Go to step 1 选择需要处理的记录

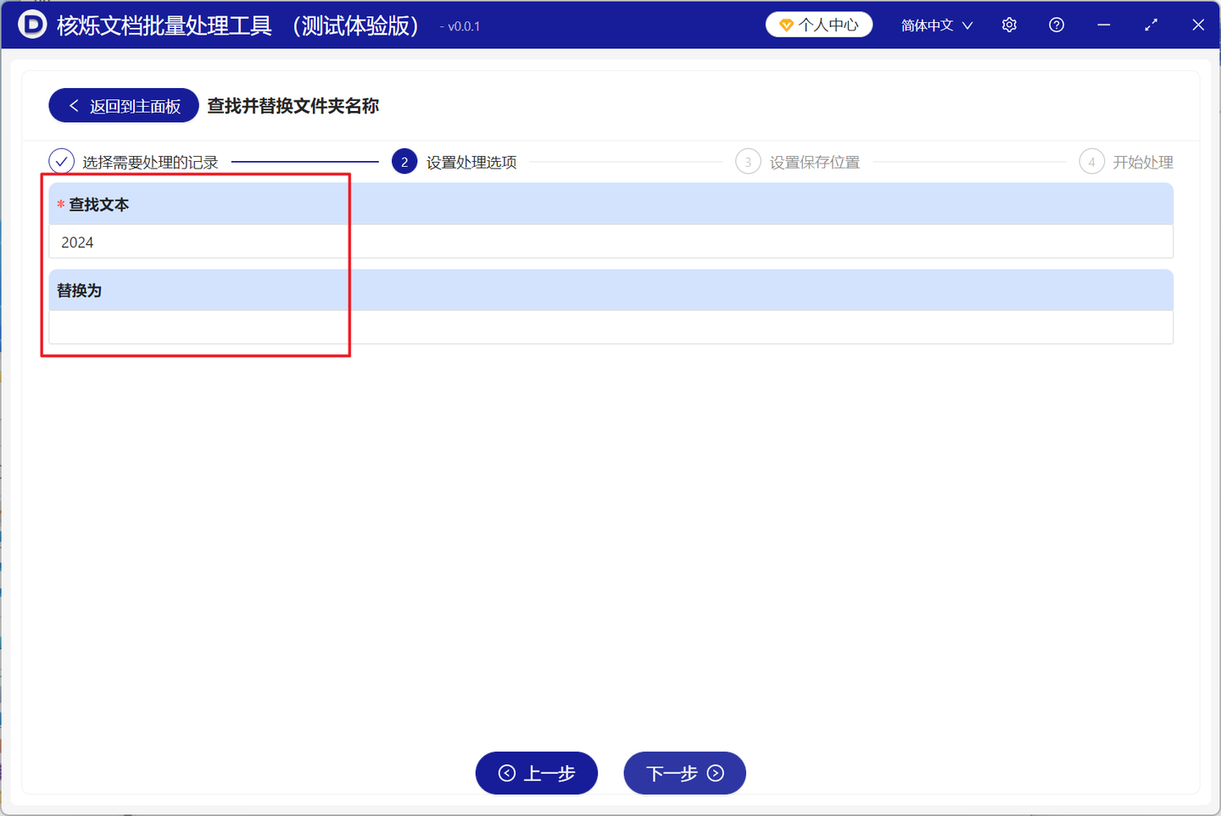point(133,162)
